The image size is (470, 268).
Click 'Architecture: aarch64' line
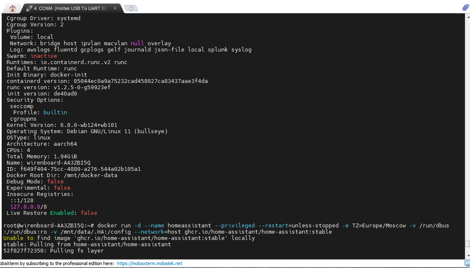pos(42,144)
